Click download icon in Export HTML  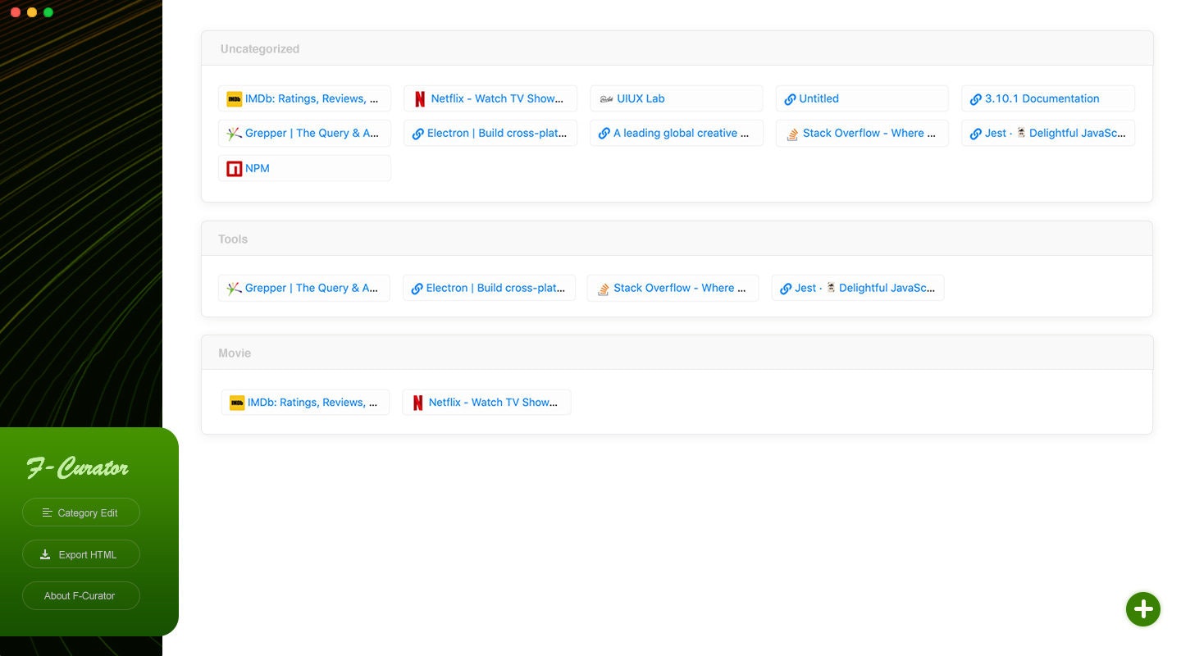point(46,554)
